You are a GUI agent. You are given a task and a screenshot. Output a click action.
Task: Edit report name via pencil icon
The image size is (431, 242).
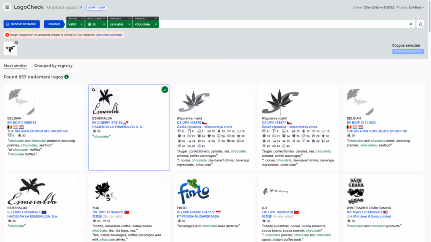click(x=81, y=8)
